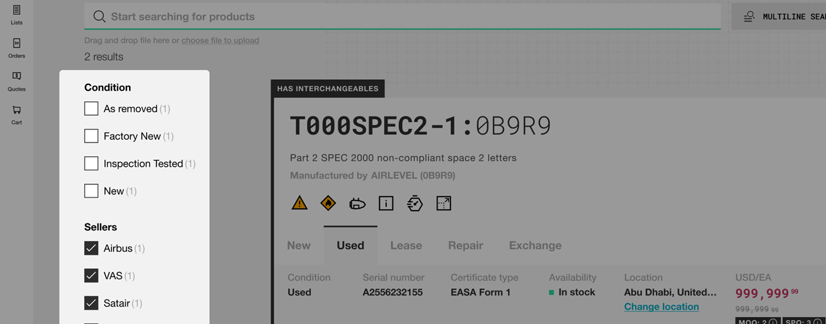Click the dashed-square dimensions icon
Viewport: 826px width, 324px height.
click(444, 204)
